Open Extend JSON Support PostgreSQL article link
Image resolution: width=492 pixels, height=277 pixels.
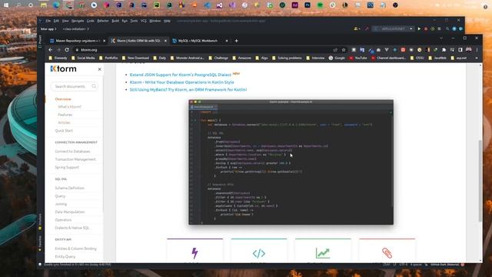click(x=181, y=75)
